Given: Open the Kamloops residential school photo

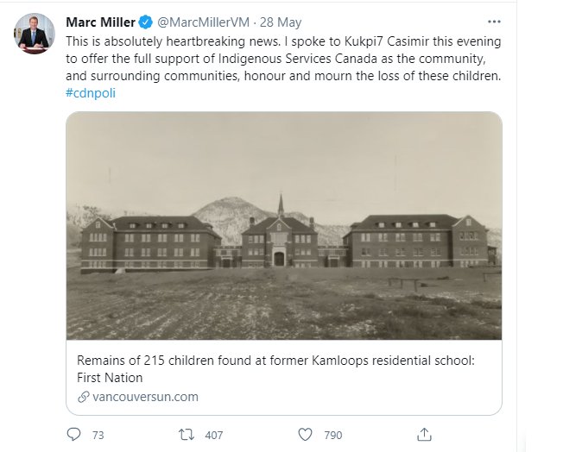Looking at the screenshot, I should (x=283, y=226).
